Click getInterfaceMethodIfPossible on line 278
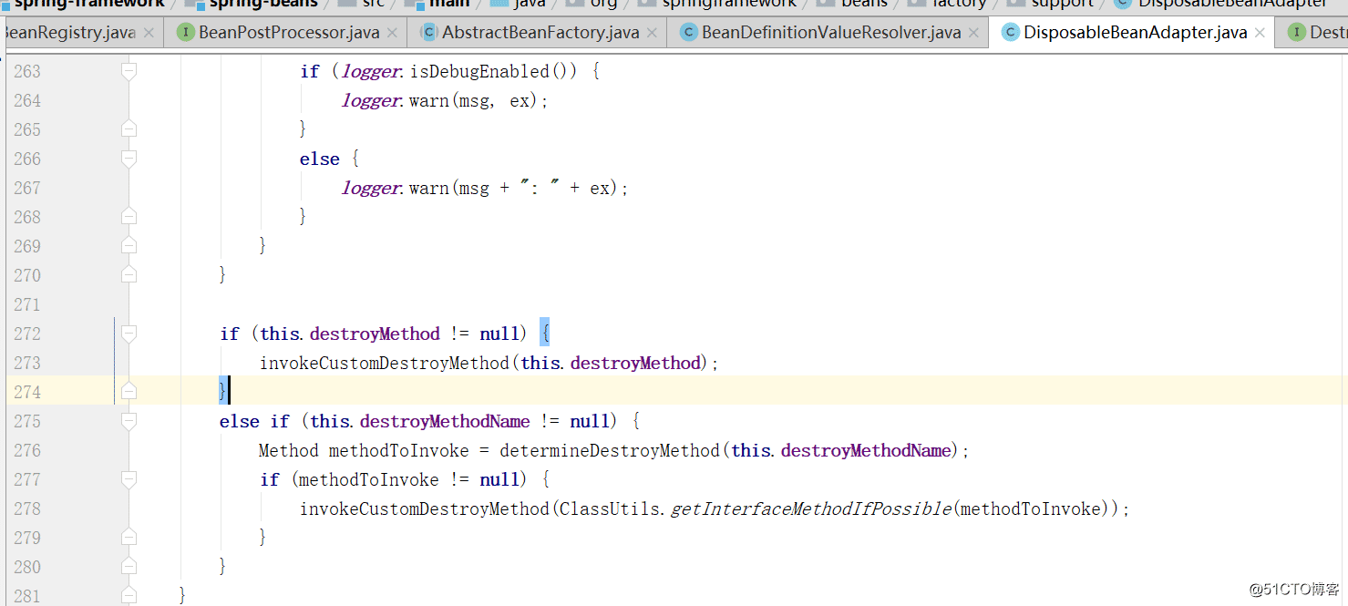This screenshot has height=606, width=1348. coord(811,508)
